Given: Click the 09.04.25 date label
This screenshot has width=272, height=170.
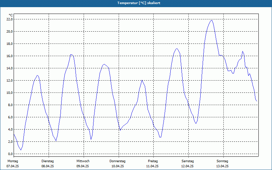Looking at the screenshot, I should click(83, 166).
